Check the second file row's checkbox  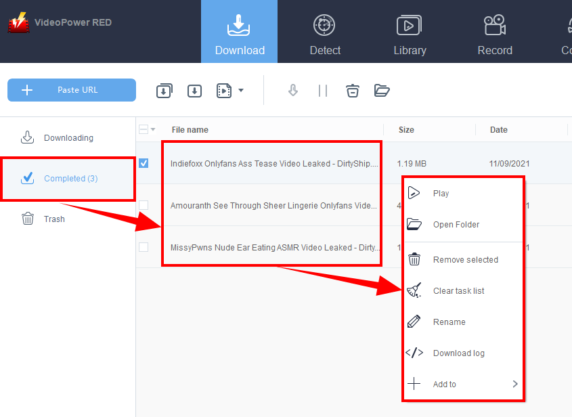click(x=144, y=205)
